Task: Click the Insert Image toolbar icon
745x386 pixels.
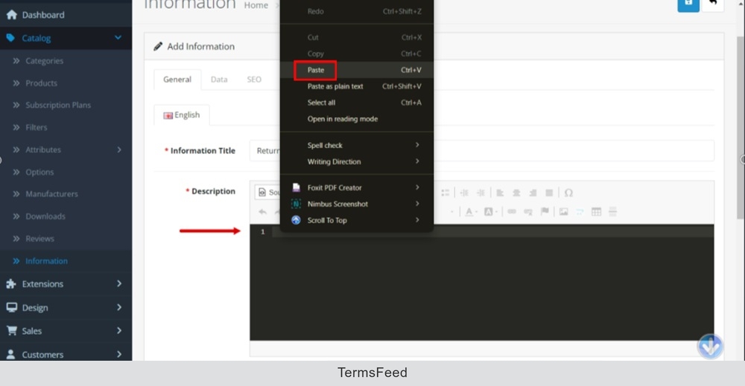Action: click(x=563, y=211)
